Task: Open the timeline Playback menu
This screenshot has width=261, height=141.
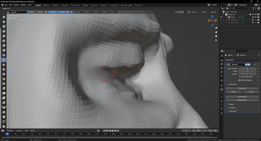Action: (11, 131)
